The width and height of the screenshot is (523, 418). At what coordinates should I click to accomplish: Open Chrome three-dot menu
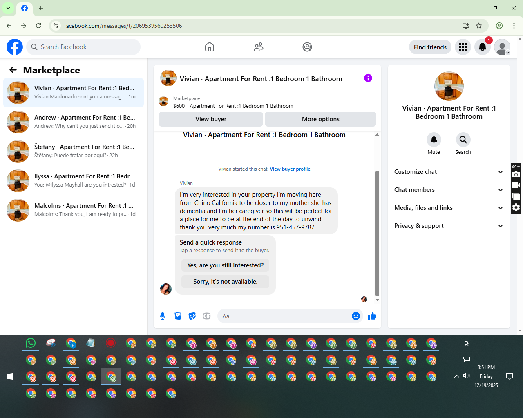click(x=514, y=26)
